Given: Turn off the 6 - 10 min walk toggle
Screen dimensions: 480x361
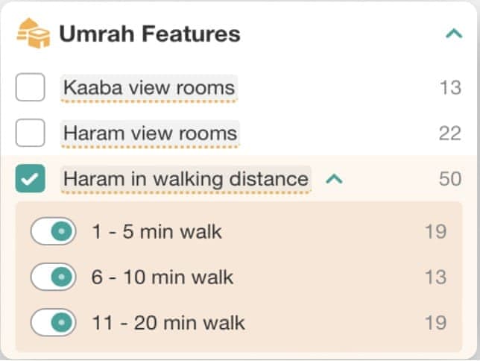Looking at the screenshot, I should click(x=54, y=277).
